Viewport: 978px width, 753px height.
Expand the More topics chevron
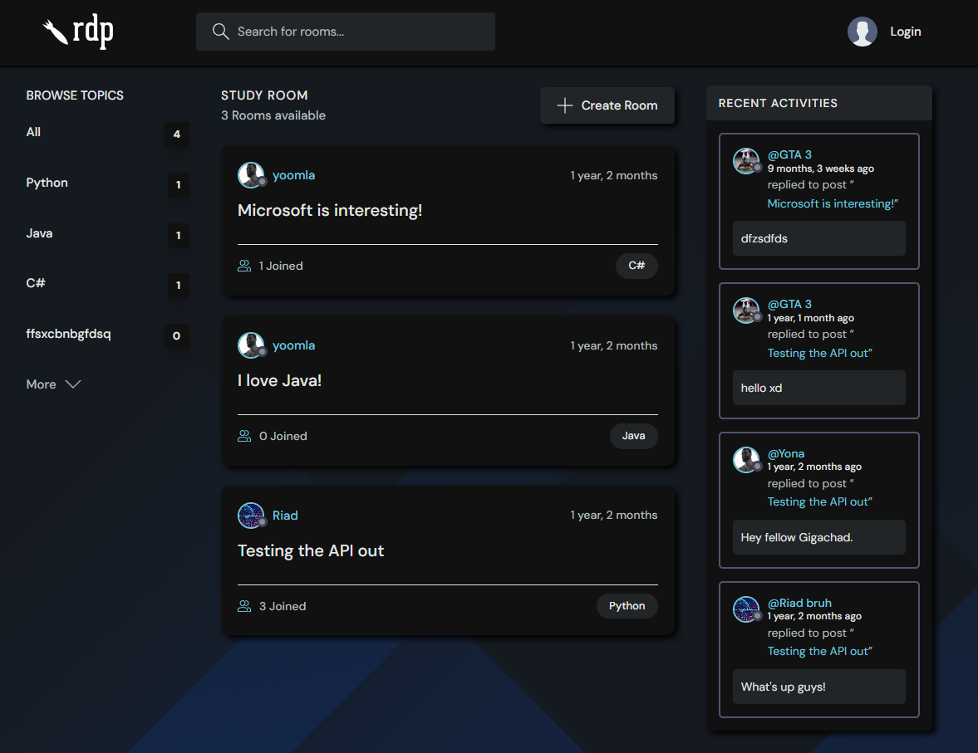(73, 384)
